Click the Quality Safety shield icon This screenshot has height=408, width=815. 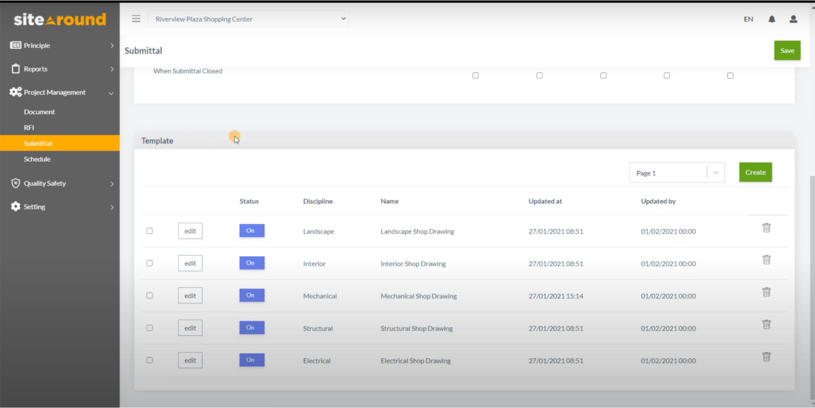click(16, 183)
